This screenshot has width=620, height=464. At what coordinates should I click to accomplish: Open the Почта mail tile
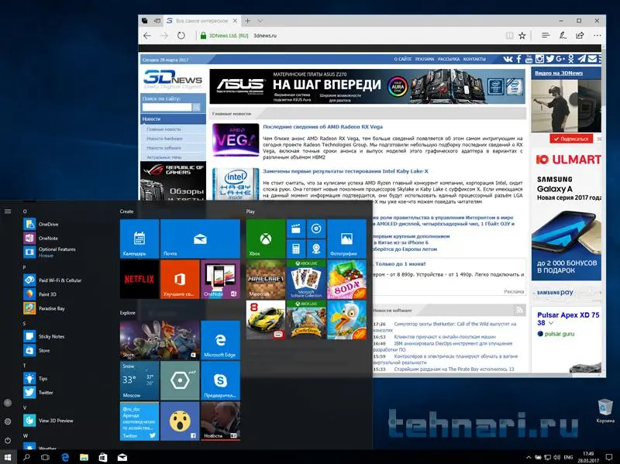200,239
